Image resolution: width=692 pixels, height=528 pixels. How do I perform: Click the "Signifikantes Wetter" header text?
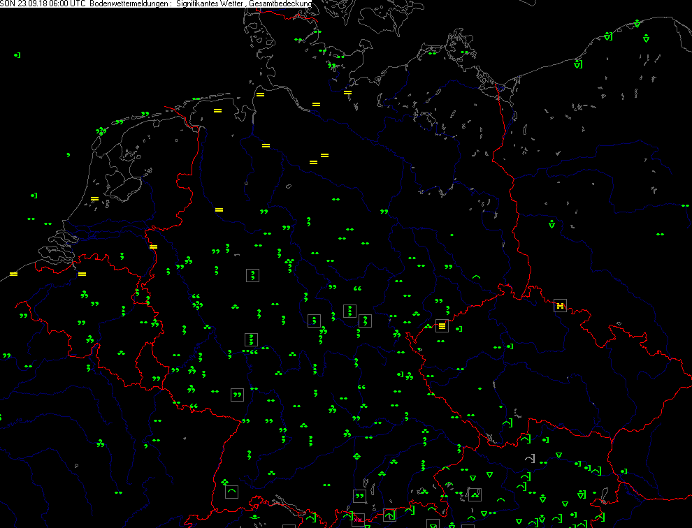pos(208,4)
